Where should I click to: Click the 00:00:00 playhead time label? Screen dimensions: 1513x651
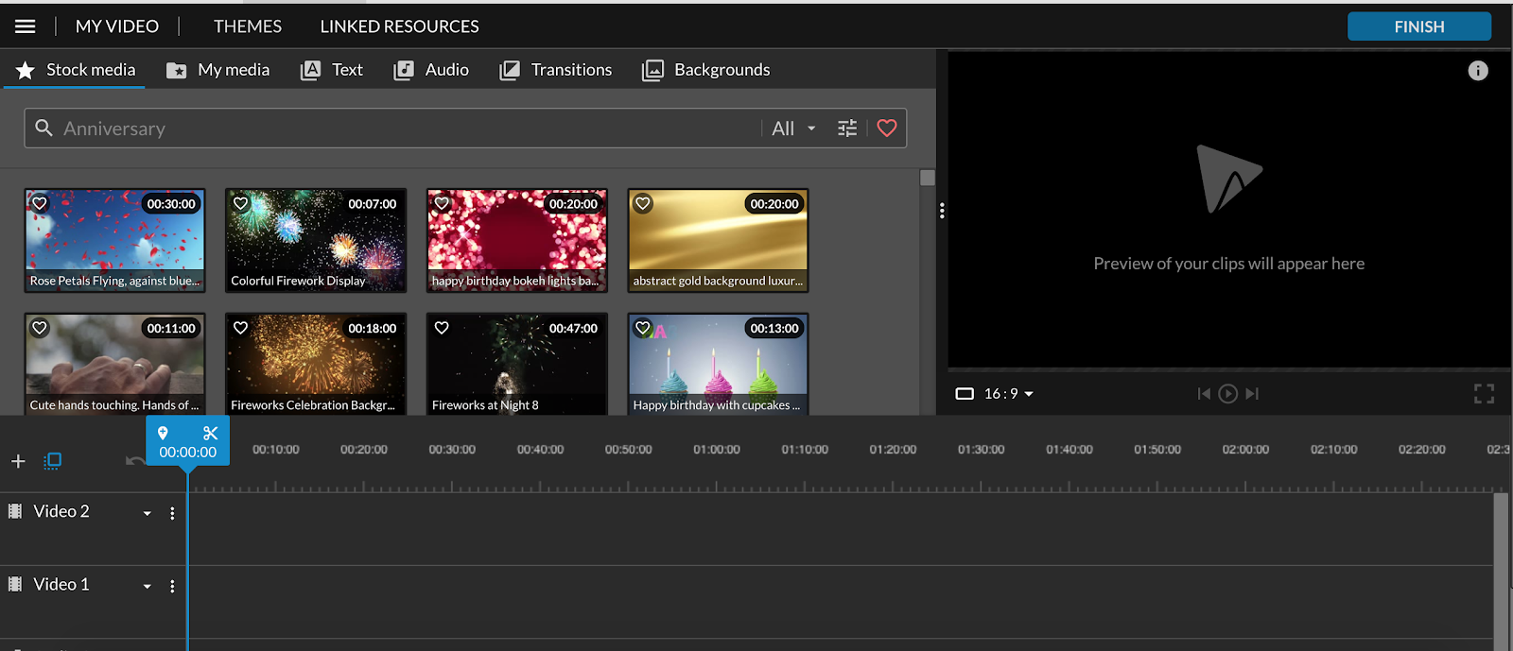click(187, 453)
